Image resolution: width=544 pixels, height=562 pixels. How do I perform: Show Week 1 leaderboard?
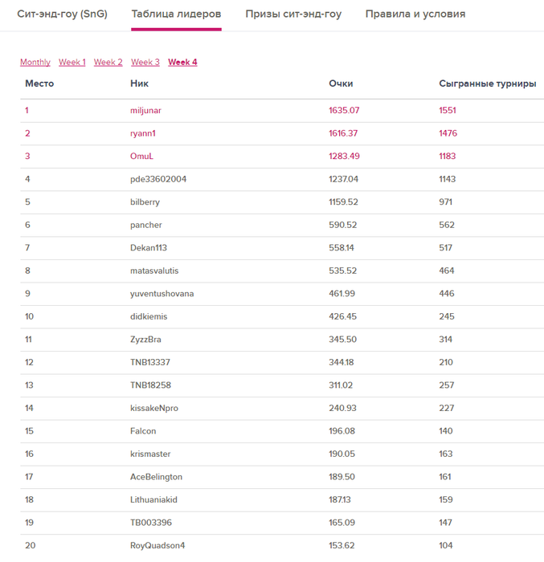[72, 63]
